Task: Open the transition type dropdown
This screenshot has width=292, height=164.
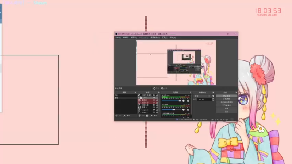Action: [x=202, y=96]
